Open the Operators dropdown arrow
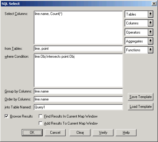This screenshot has height=142, width=158. (150, 32)
